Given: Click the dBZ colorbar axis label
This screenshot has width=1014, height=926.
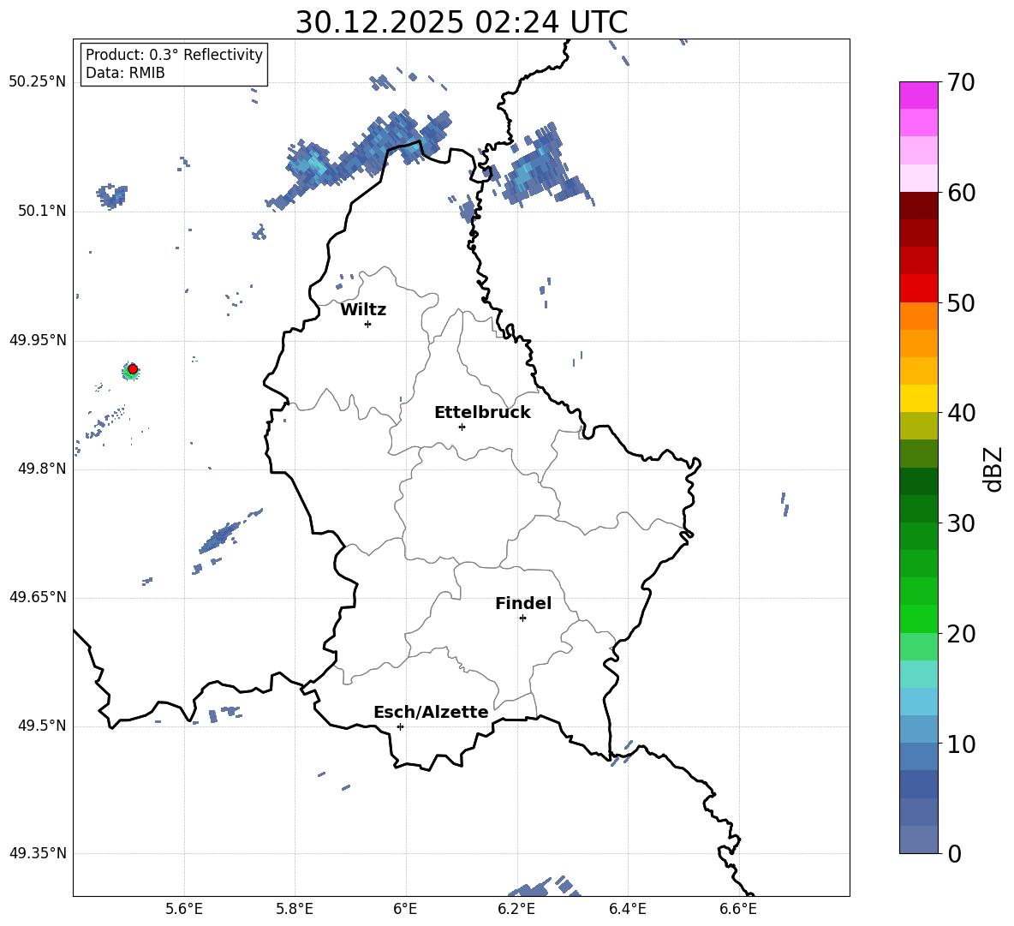Looking at the screenshot, I should tap(994, 469).
